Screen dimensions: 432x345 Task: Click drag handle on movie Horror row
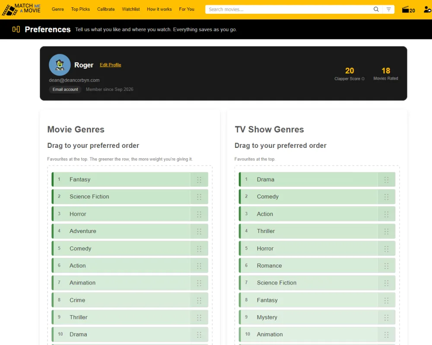(199, 214)
